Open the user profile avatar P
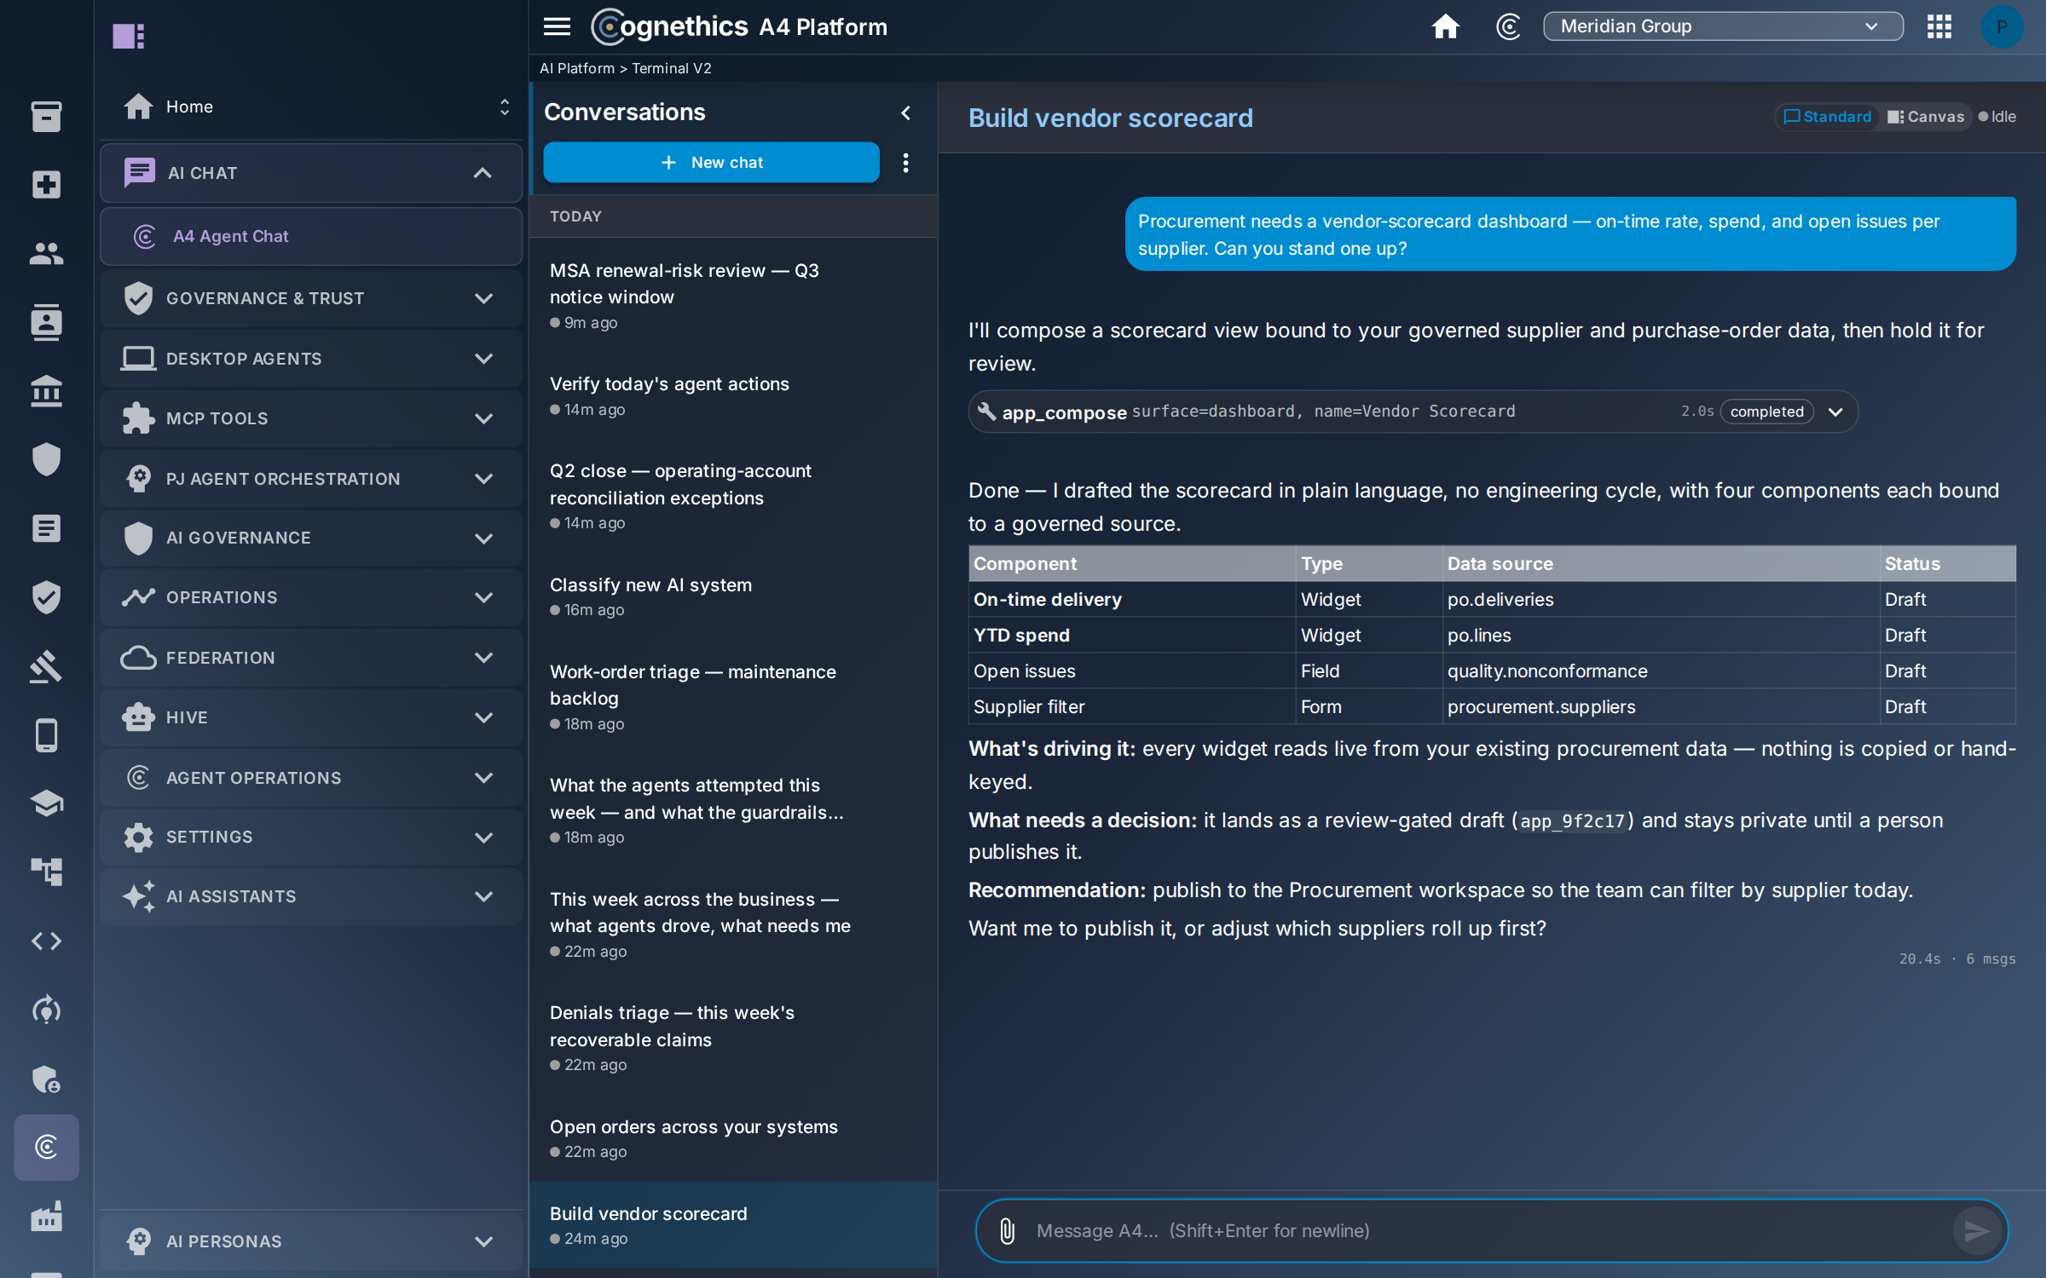 (x=2002, y=26)
